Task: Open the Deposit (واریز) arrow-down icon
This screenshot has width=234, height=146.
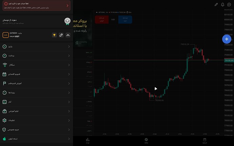Action: click(x=4, y=46)
